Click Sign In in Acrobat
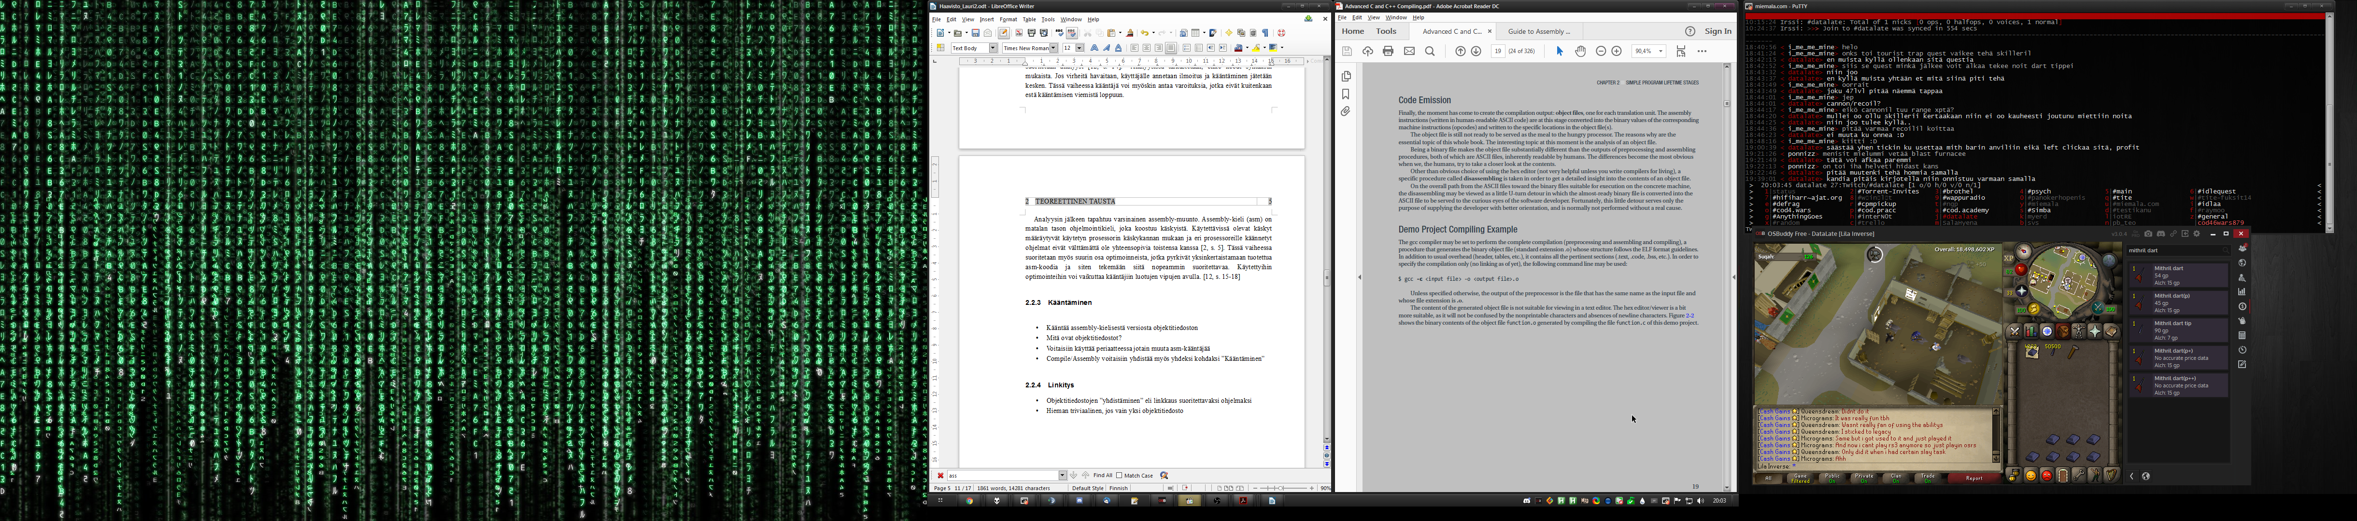2357x521 pixels. (1718, 31)
